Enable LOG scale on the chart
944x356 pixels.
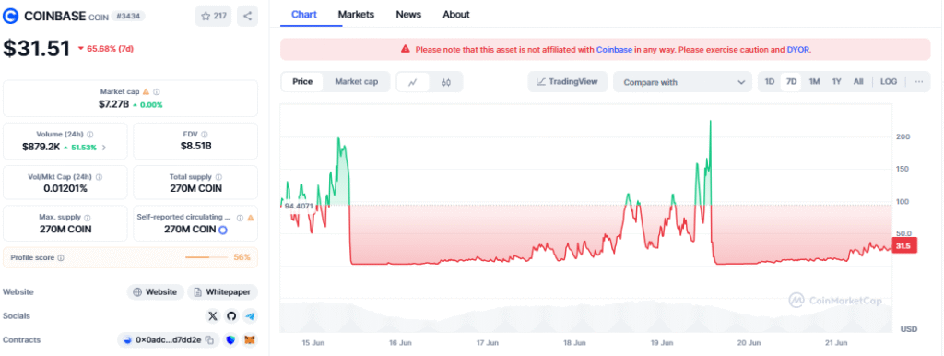pos(888,82)
